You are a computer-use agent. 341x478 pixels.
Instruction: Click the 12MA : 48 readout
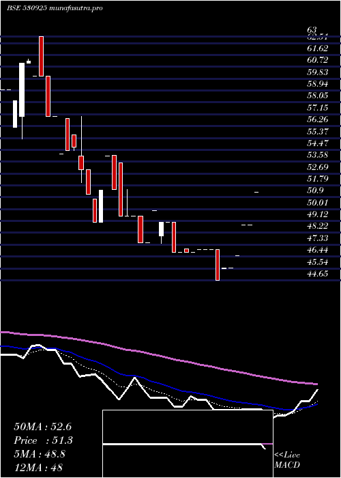38,468
